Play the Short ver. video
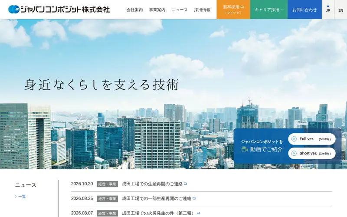The image size is (347, 217). (x=312, y=153)
